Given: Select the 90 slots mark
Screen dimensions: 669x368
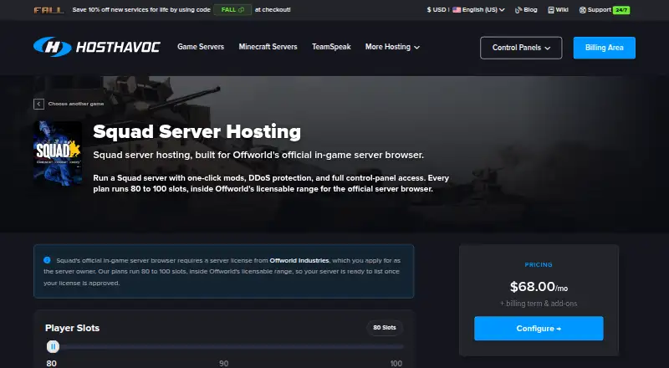Looking at the screenshot, I should pyautogui.click(x=223, y=363).
